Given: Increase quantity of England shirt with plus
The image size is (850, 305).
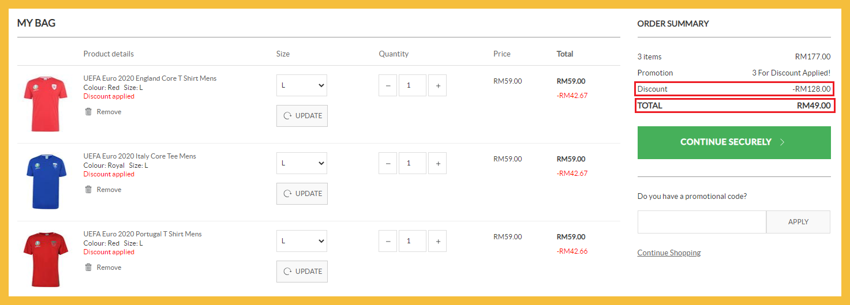Looking at the screenshot, I should [437, 85].
